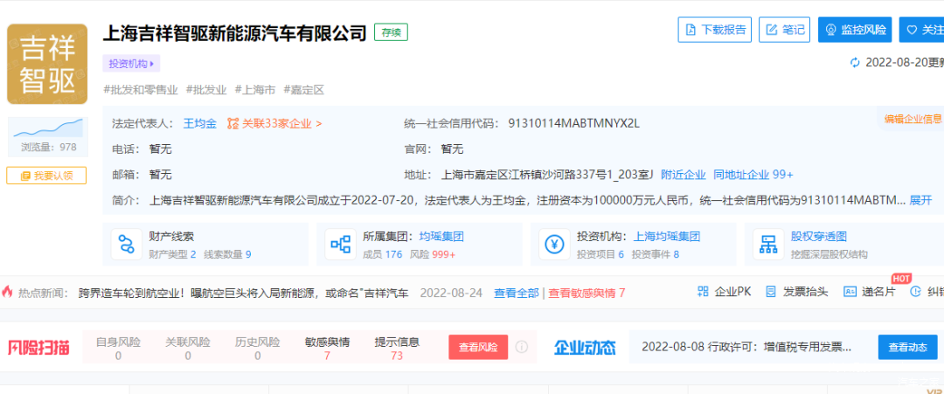Click the 财产线索 card icon
Screen dimensions: 944x394
click(128, 245)
